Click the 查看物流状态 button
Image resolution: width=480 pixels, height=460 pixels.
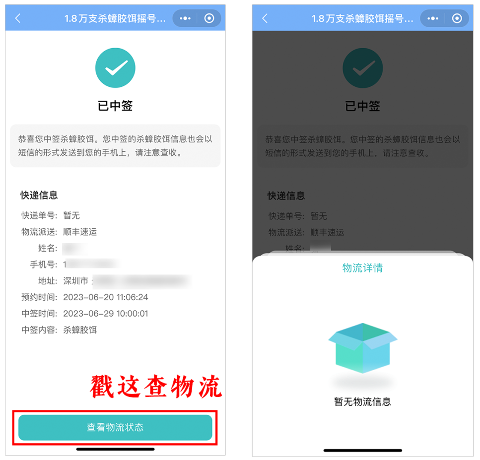click(115, 427)
